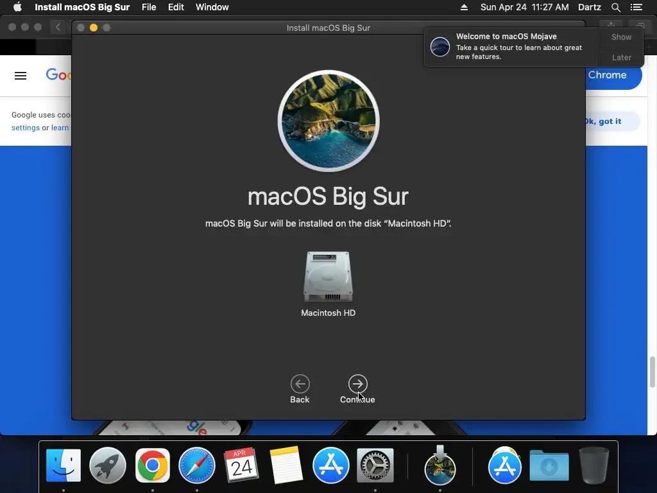Open System Preferences from the Dock
Screen dimensions: 657x493
coord(375,465)
